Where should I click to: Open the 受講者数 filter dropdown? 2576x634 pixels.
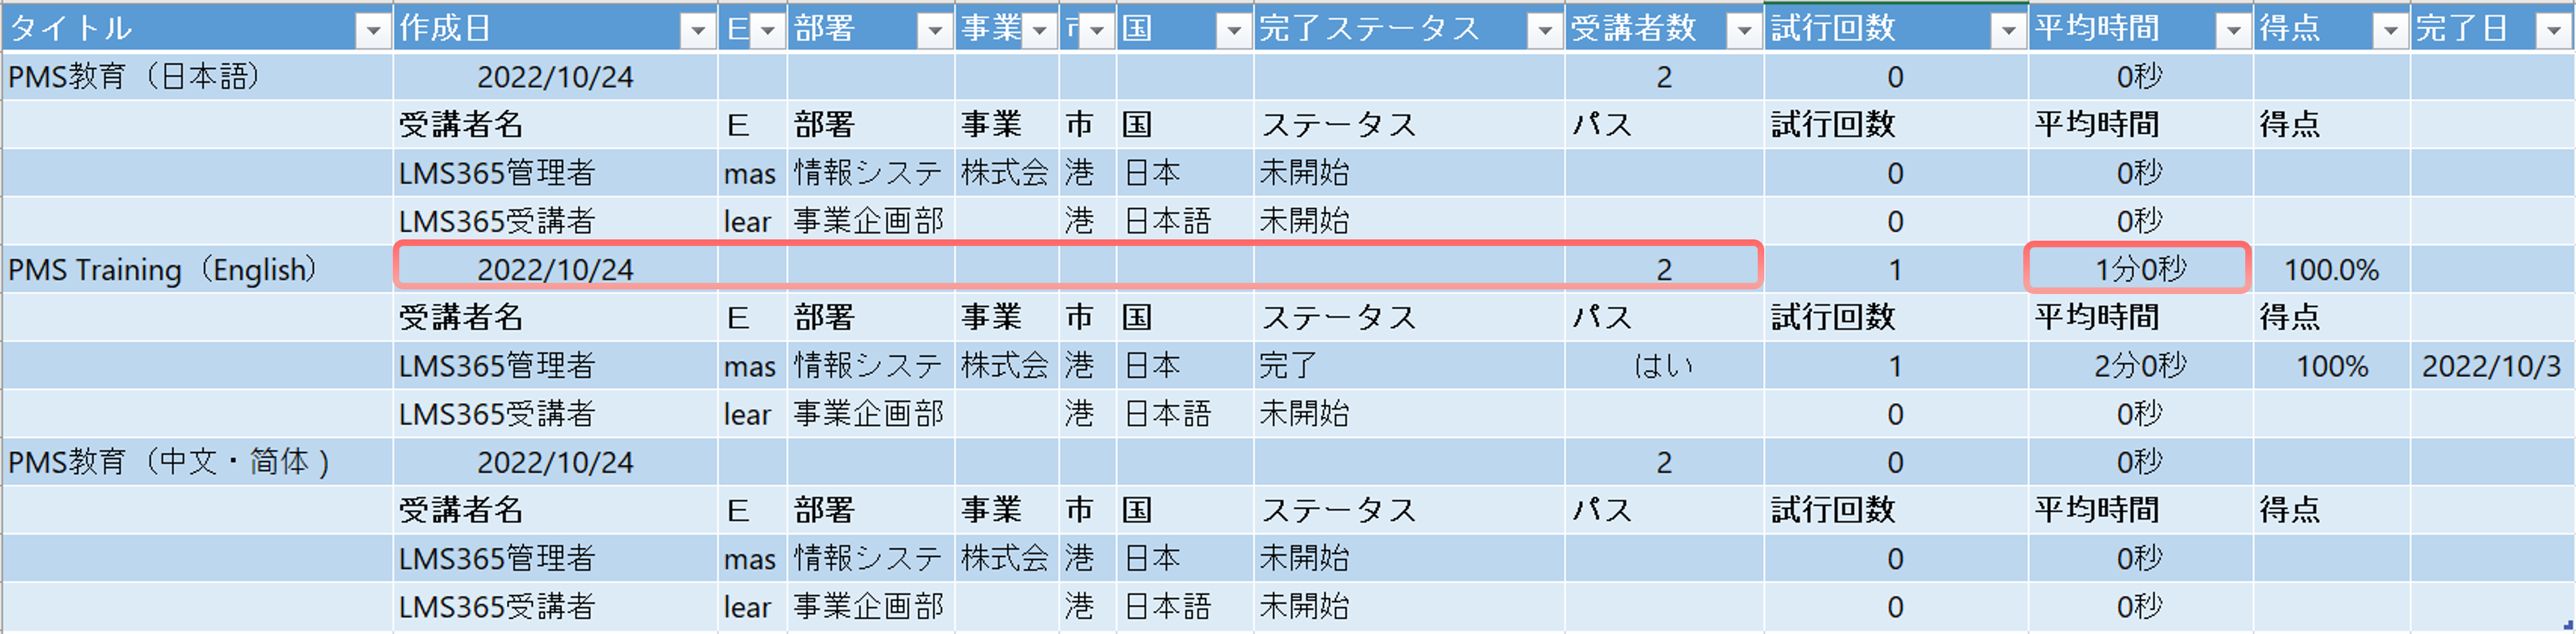1744,30
